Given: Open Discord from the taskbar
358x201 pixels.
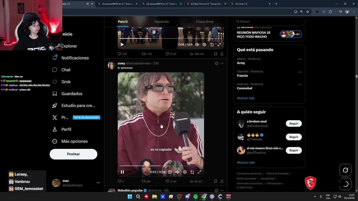Looking at the screenshot, I should (x=187, y=197).
